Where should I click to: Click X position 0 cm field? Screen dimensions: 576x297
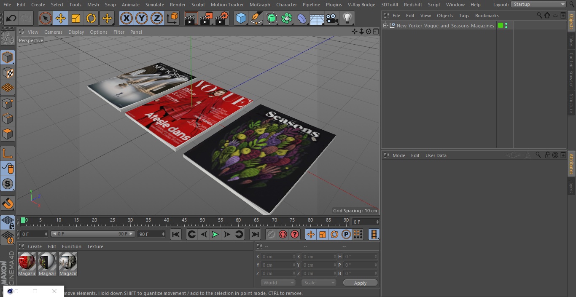click(278, 256)
